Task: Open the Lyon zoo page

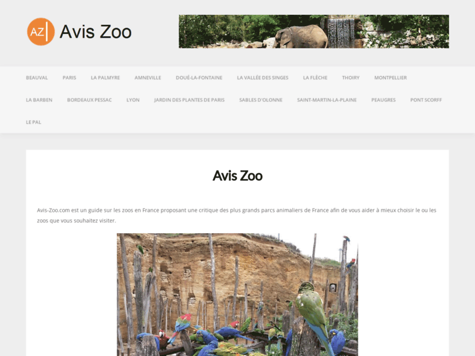Action: pyautogui.click(x=133, y=100)
